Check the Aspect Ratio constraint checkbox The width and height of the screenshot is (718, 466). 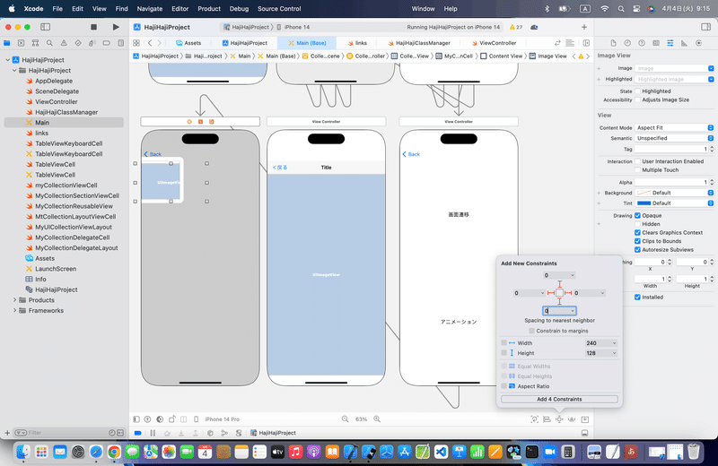(504, 386)
